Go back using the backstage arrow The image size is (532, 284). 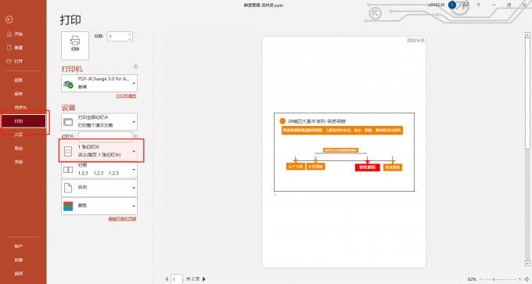pos(9,20)
